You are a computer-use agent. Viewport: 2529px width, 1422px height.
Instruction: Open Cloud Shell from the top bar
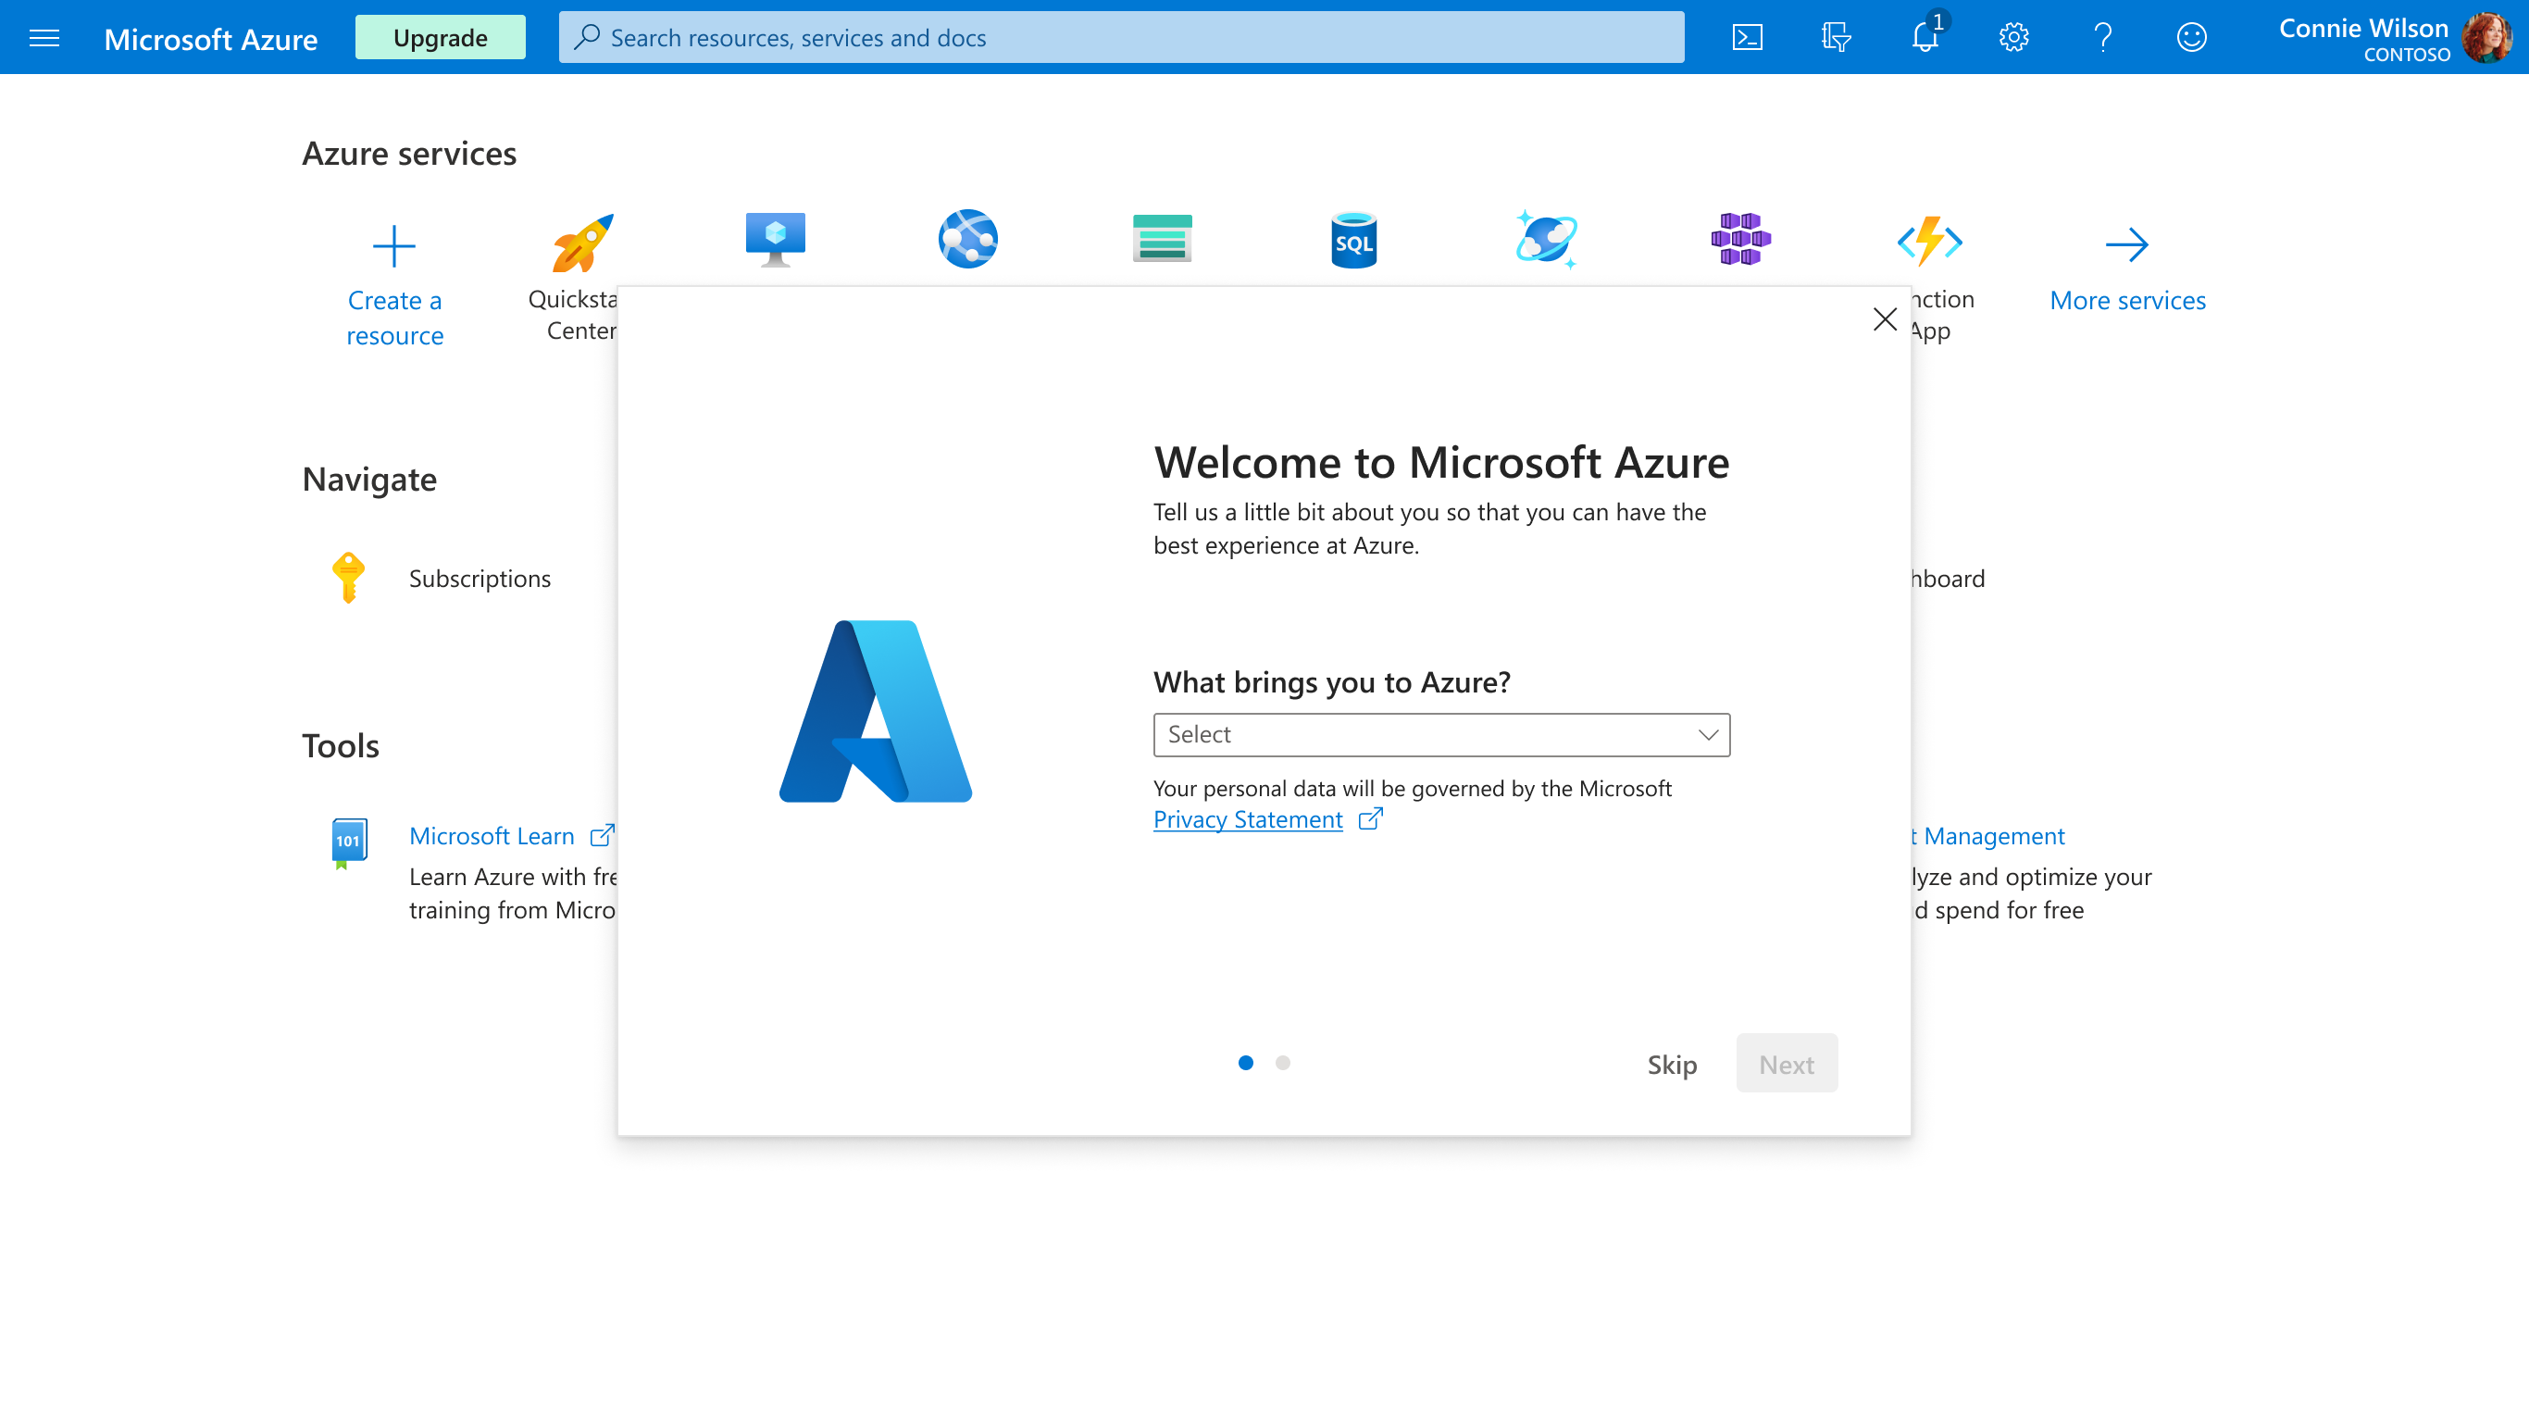[1748, 37]
